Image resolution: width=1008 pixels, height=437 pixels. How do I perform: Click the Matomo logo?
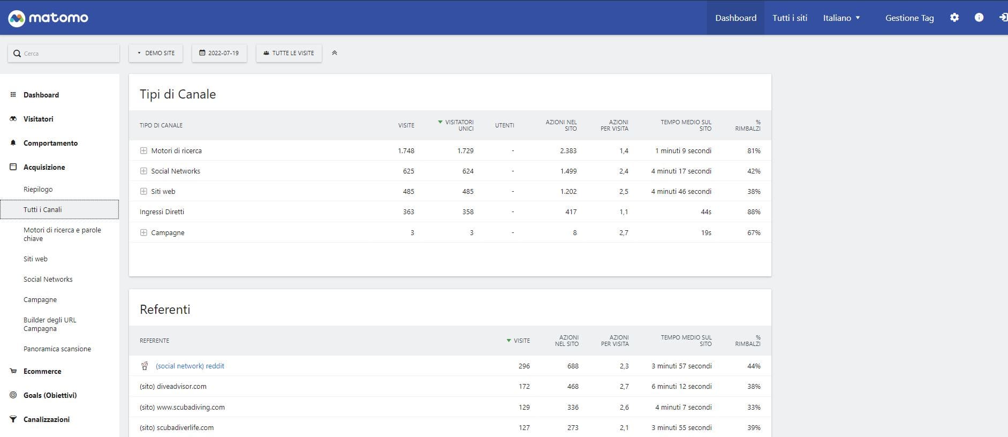pyautogui.click(x=48, y=18)
